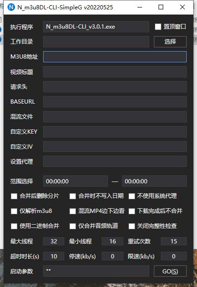This screenshot has height=287, width=197.
Task: Toggle 下载完成后不合并 checkbox
Action: (x=132, y=211)
